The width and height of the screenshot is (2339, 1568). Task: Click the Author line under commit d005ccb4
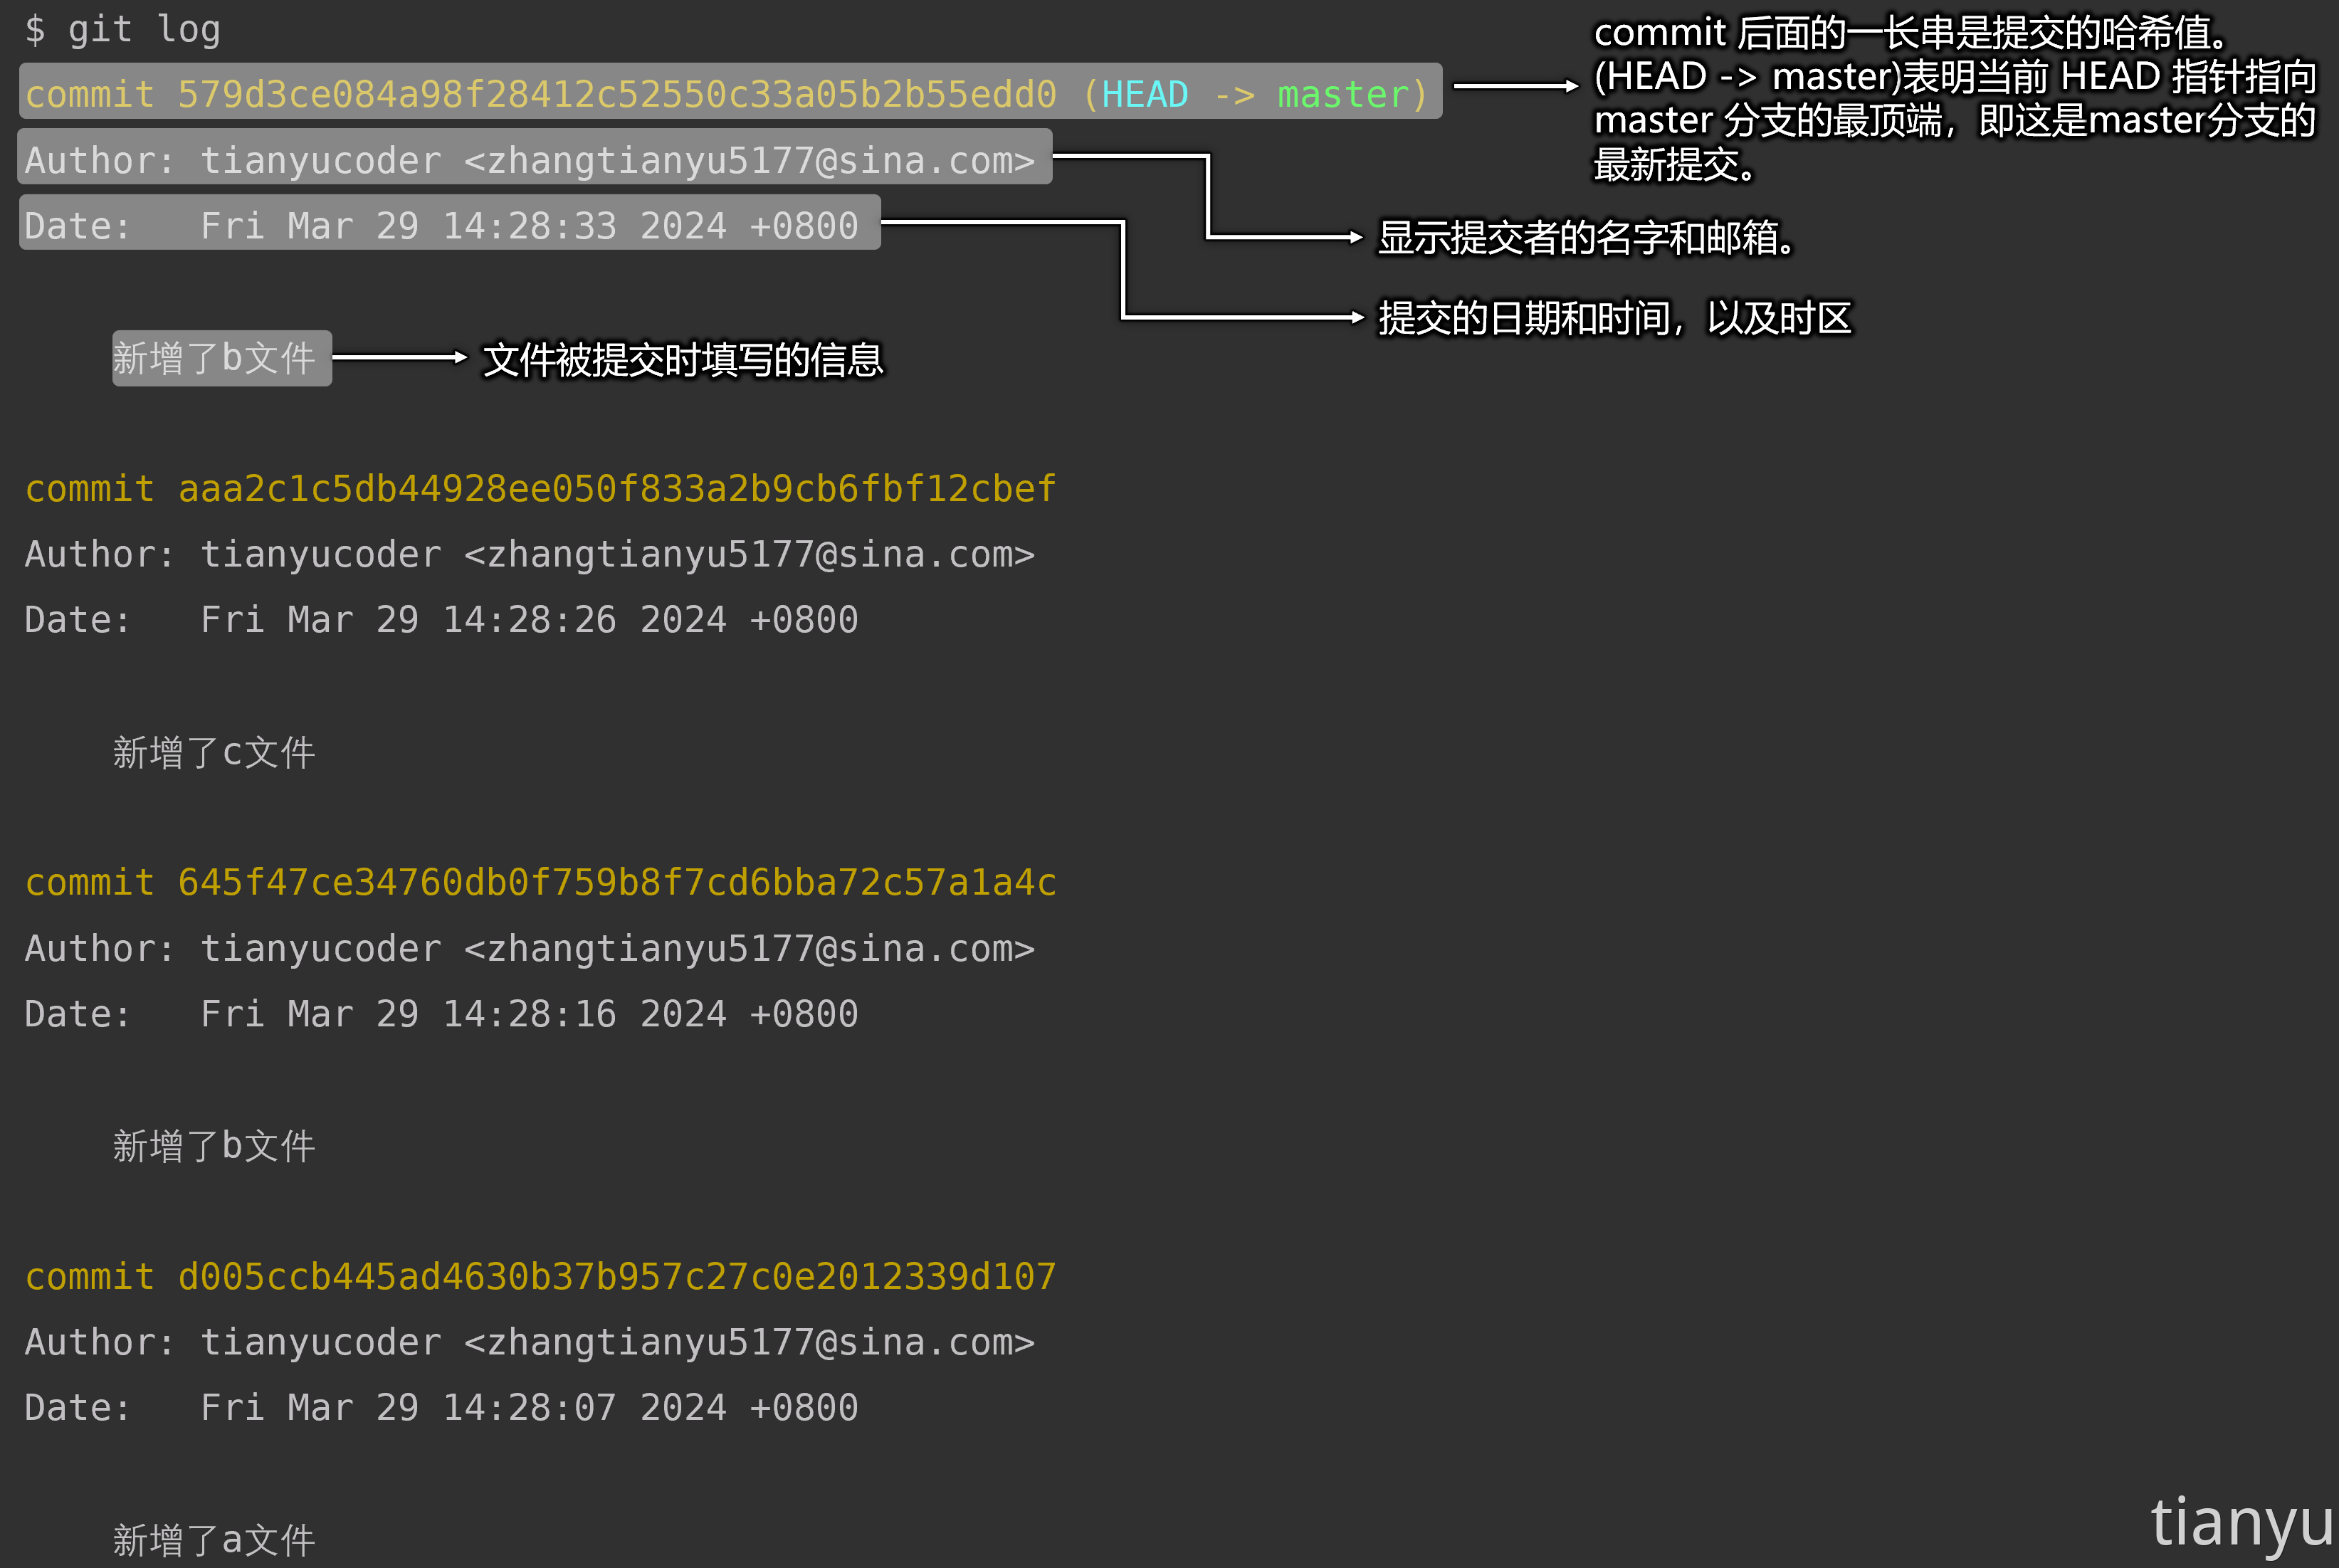530,1342
